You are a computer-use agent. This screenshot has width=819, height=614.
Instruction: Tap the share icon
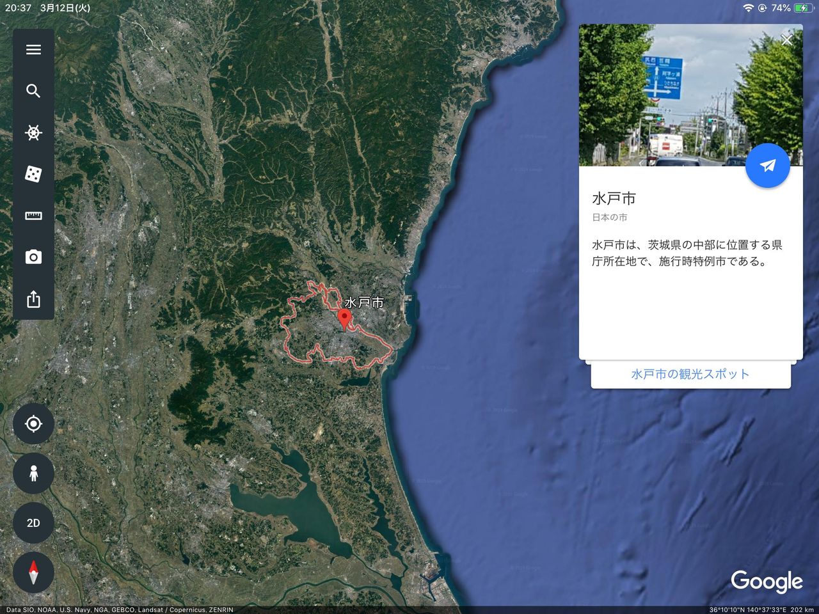point(33,299)
